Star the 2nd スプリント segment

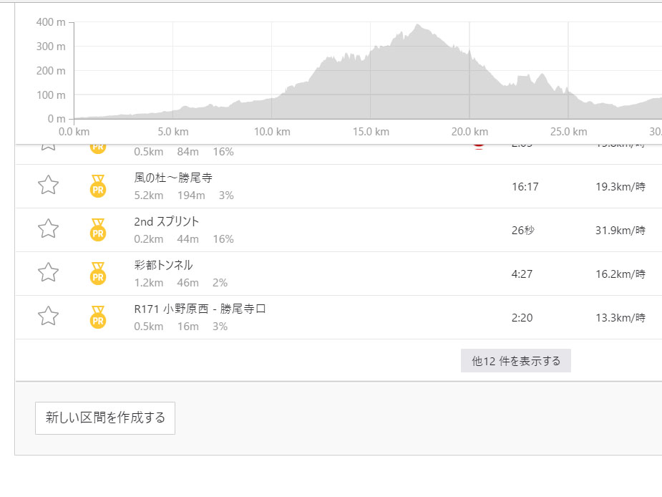(48, 228)
